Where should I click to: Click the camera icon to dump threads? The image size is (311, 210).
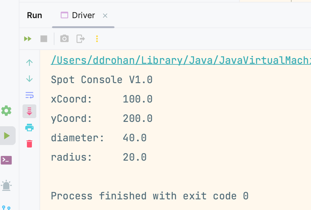(64, 39)
